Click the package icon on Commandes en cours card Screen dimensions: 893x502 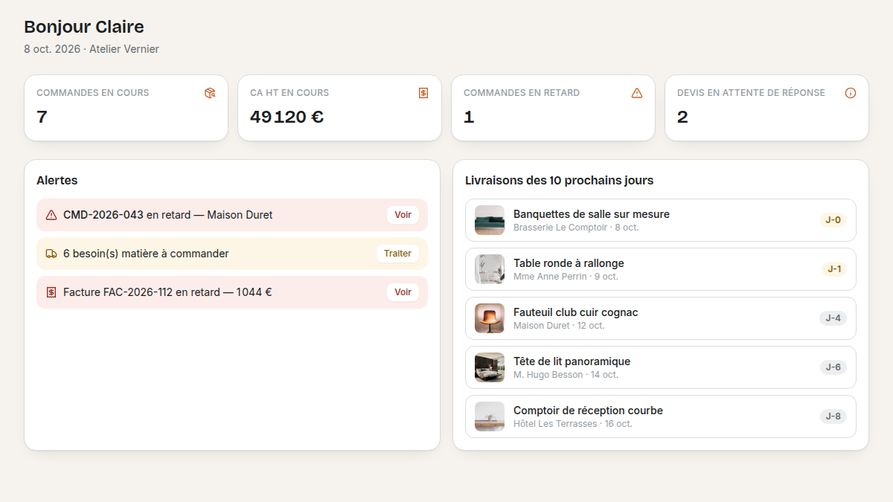[x=210, y=93]
